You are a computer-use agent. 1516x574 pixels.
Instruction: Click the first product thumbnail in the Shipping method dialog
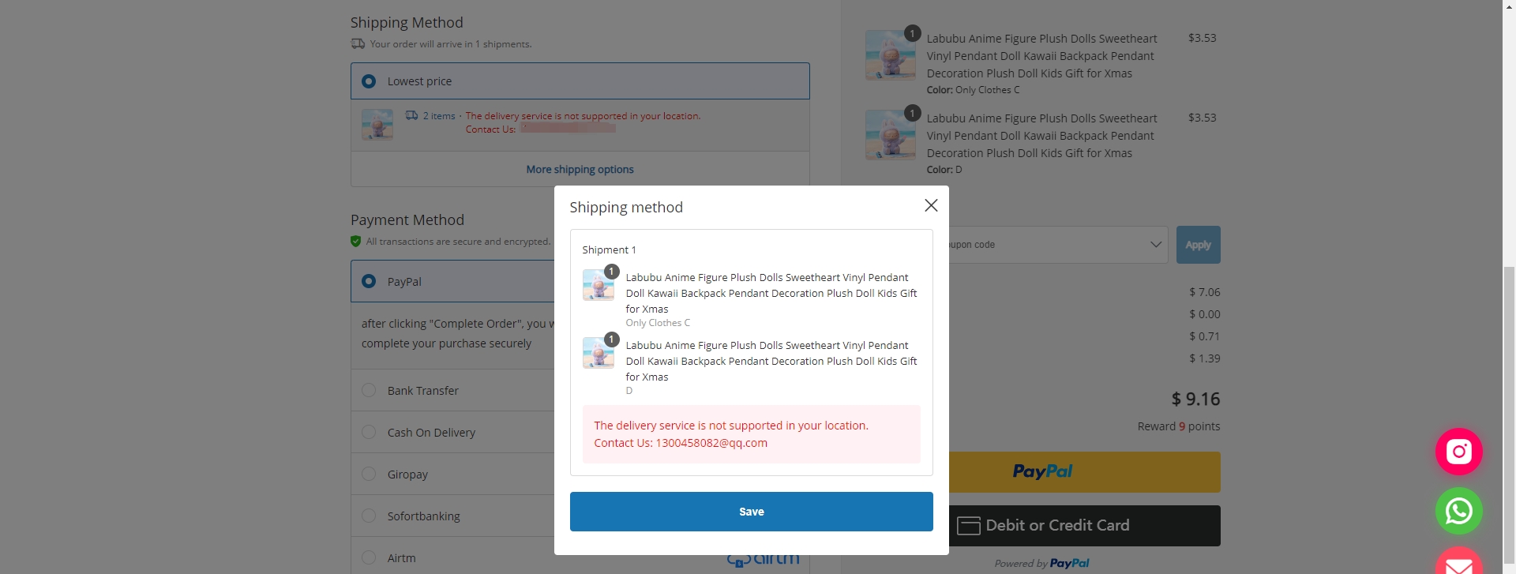click(598, 285)
